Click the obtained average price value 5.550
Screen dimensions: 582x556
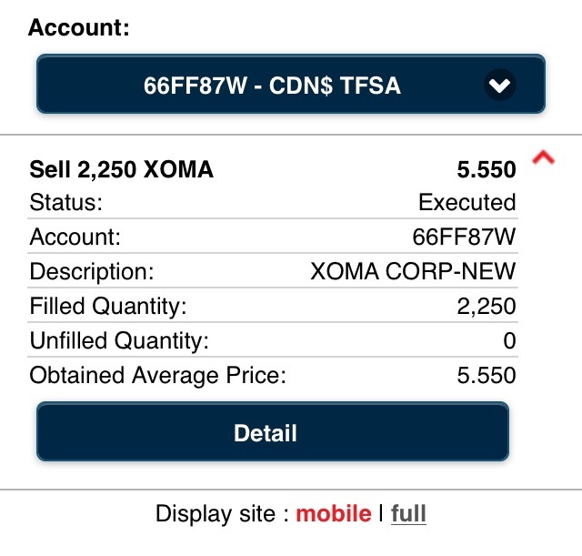486,375
